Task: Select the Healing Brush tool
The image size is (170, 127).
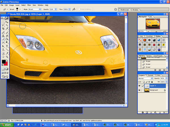Action: click(3, 32)
